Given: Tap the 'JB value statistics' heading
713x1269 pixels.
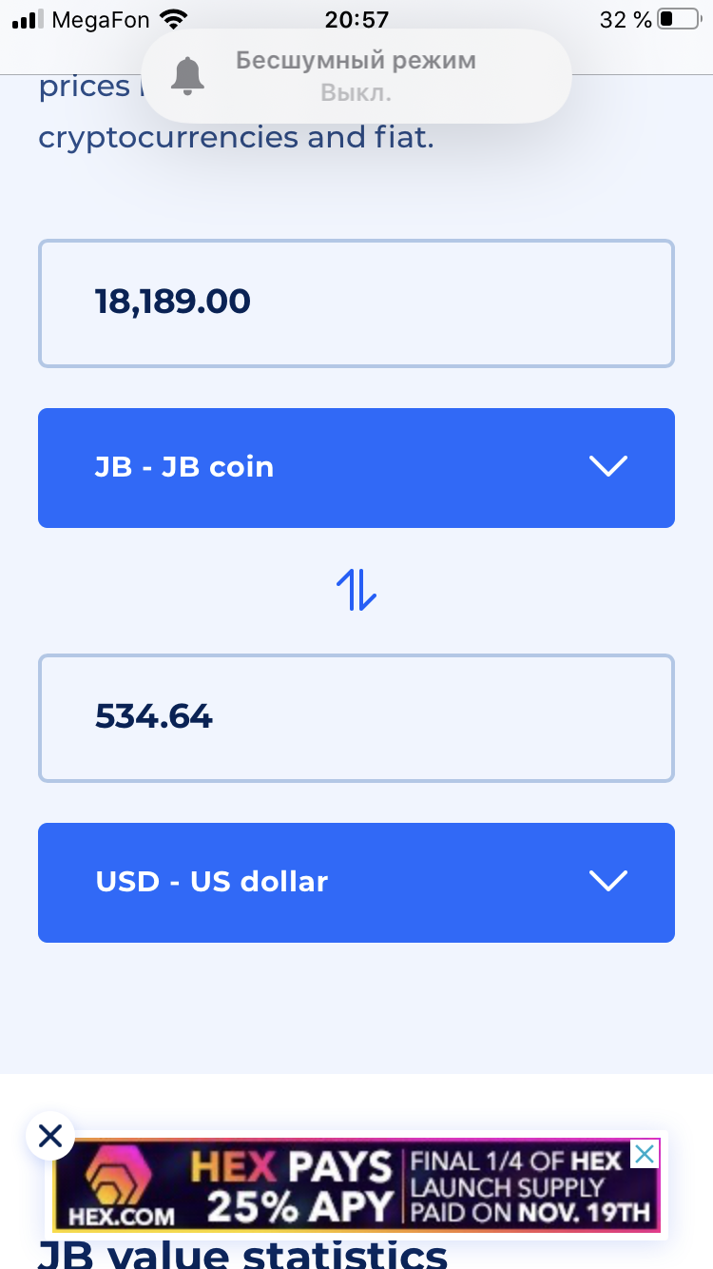Looking at the screenshot, I should [242, 1254].
